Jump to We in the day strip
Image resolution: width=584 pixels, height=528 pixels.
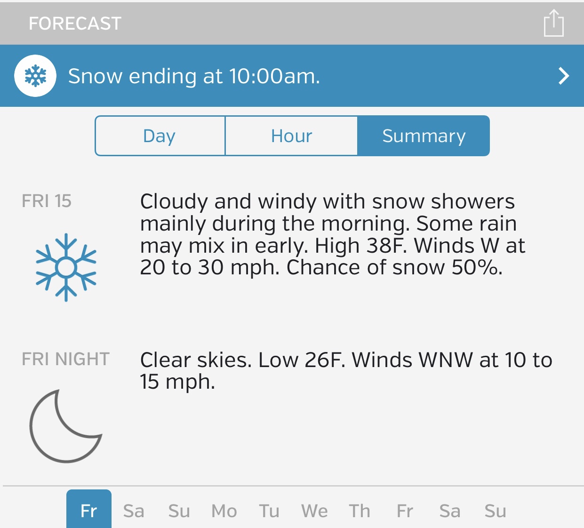314,511
